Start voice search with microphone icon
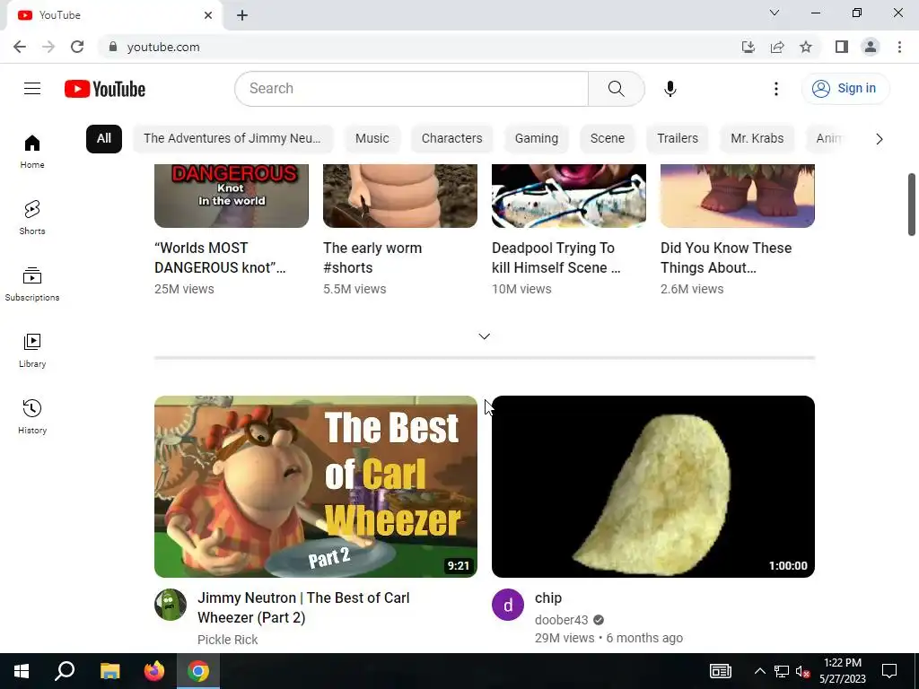919x689 pixels. coord(670,89)
